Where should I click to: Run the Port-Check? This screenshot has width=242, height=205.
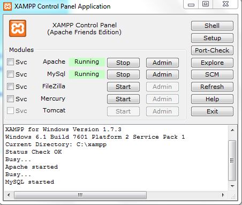212,50
